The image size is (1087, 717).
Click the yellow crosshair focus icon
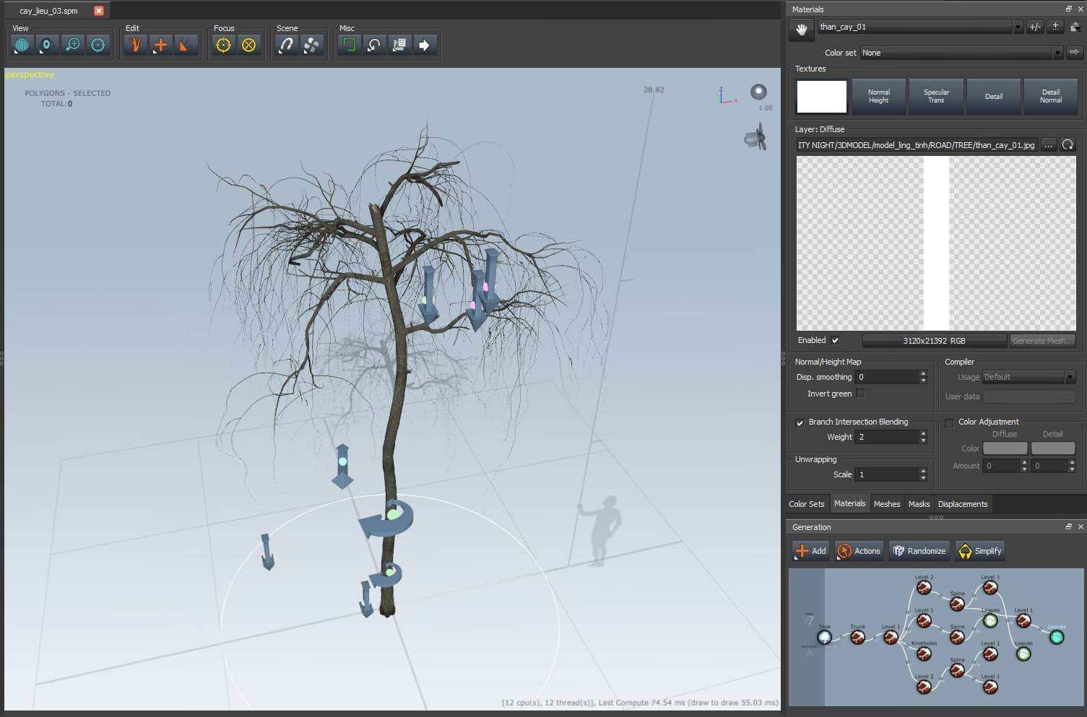[x=223, y=45]
